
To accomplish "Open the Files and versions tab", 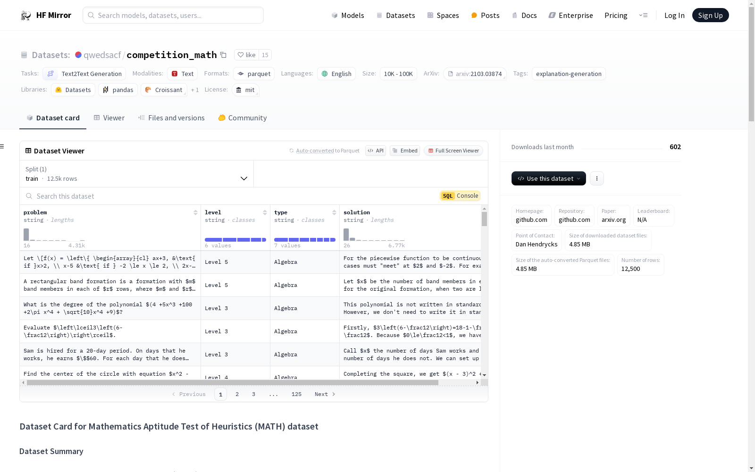I will point(171,118).
